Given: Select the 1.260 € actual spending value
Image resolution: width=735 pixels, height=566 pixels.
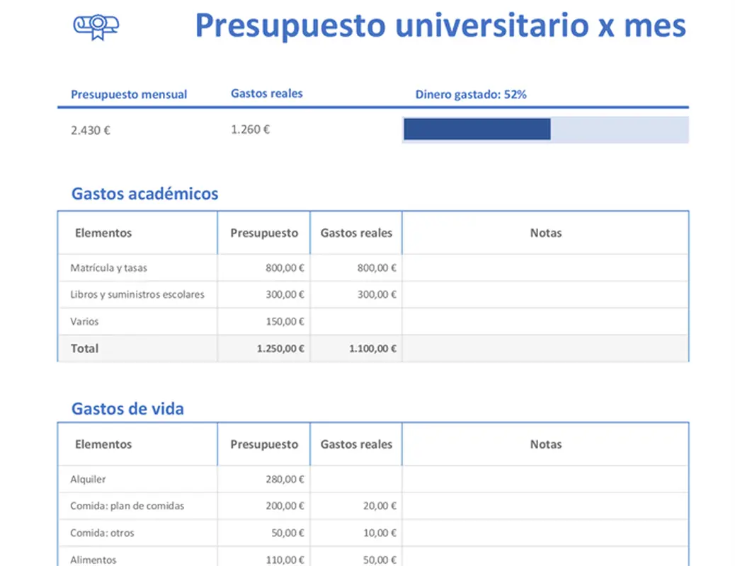Looking at the screenshot, I should 250,129.
